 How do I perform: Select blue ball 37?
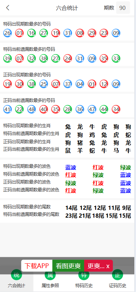(68, 84)
